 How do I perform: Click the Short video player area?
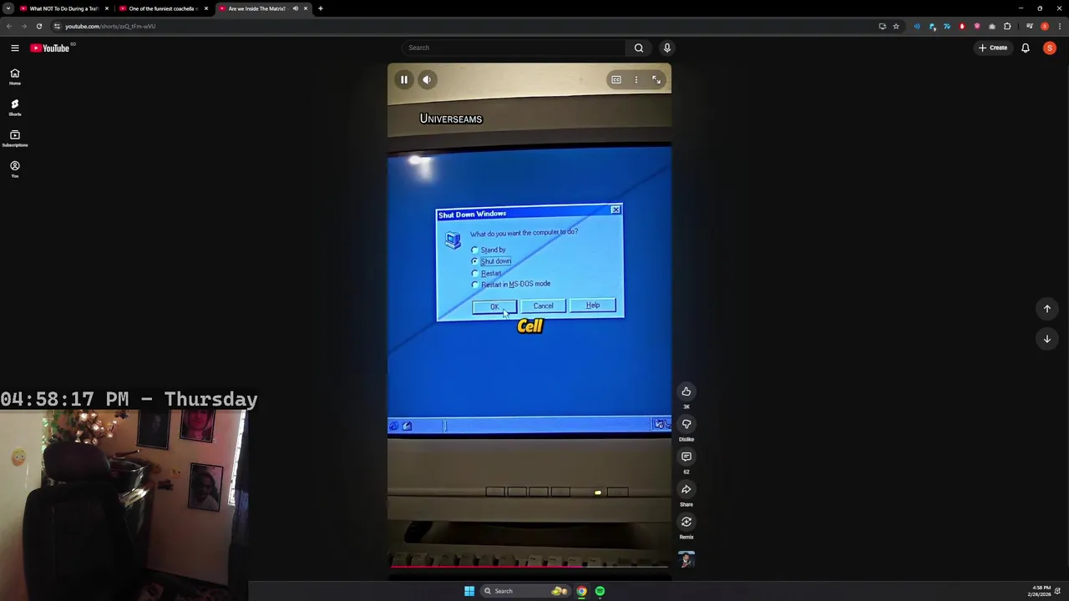coord(529,317)
